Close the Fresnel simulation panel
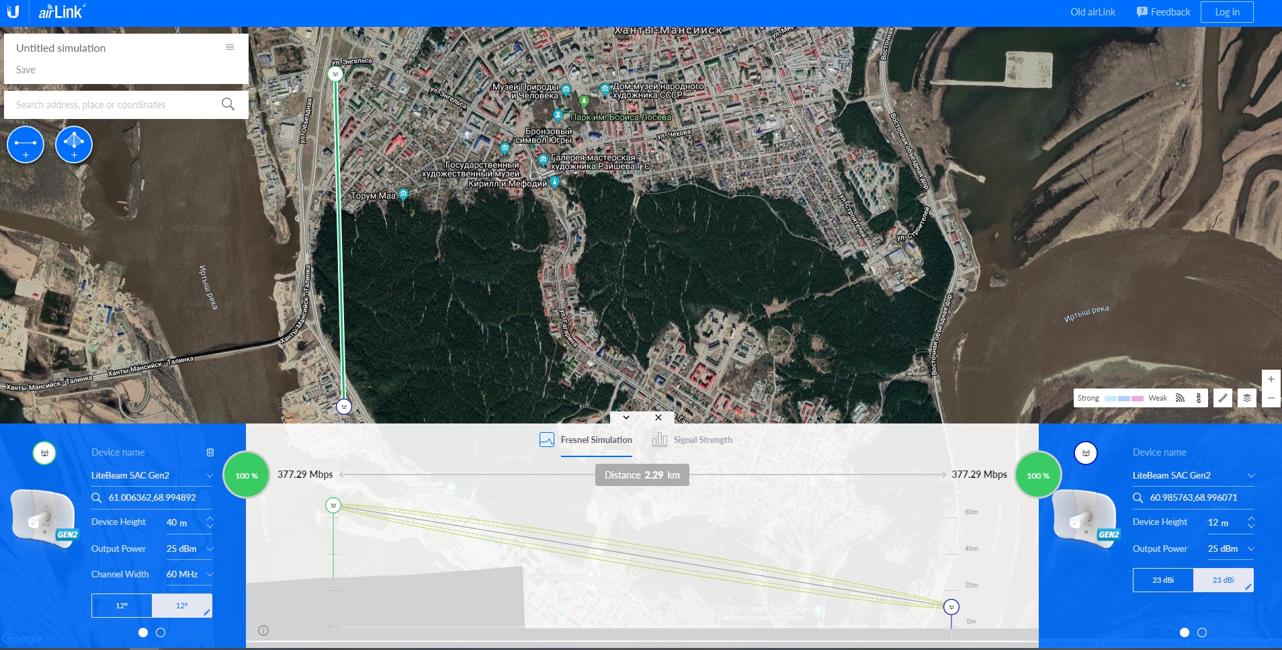The width and height of the screenshot is (1282, 650). click(658, 417)
